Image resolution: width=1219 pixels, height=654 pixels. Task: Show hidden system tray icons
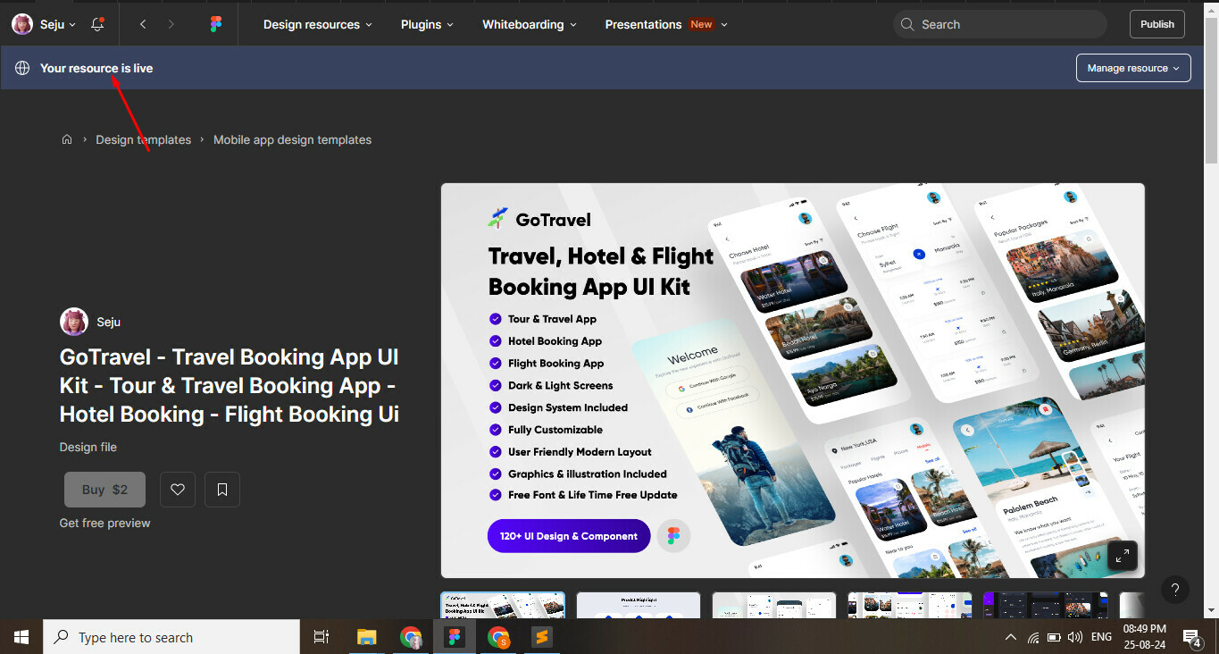click(1011, 637)
